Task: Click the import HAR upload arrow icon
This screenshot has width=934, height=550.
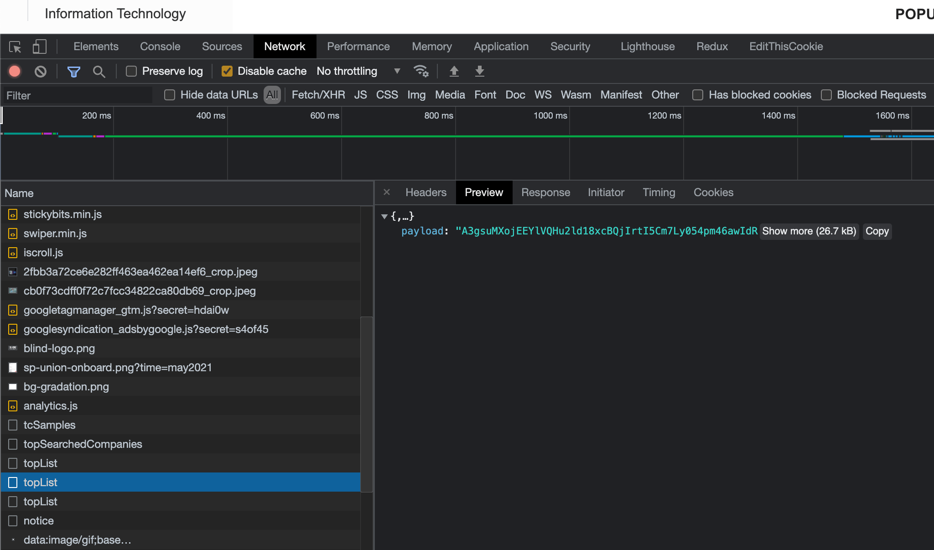Action: (x=454, y=71)
